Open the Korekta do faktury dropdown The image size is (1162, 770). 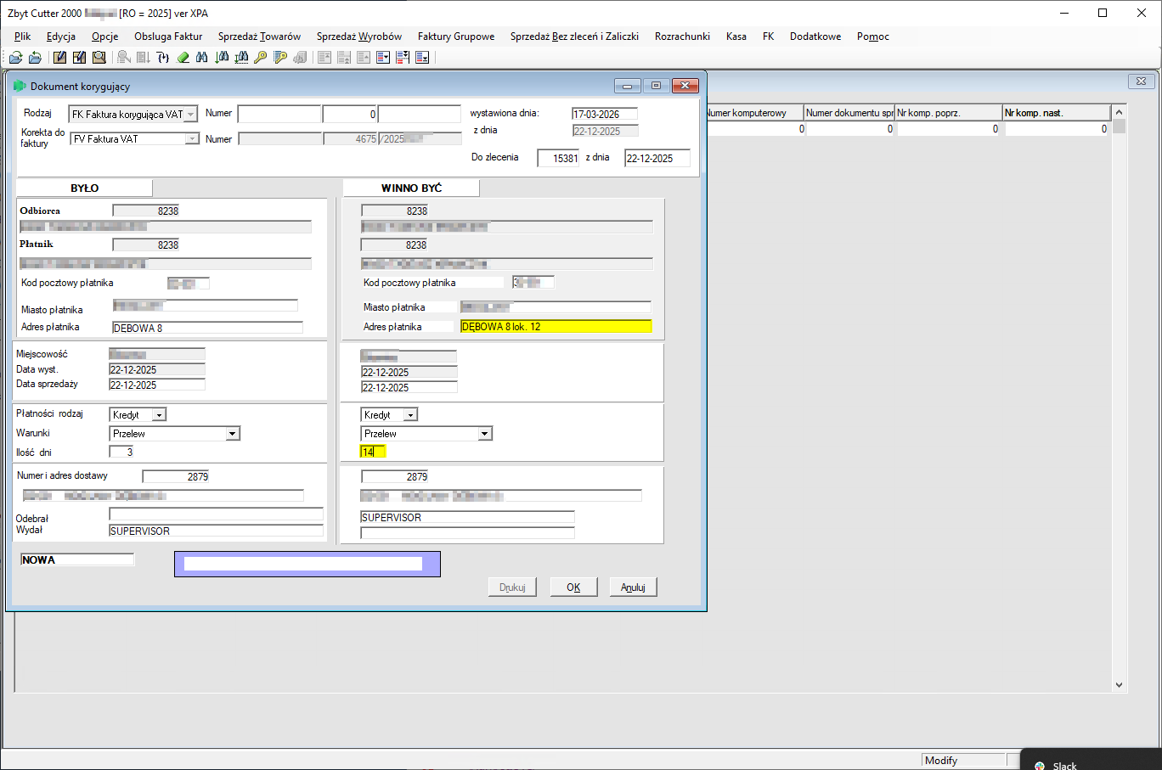(193, 139)
